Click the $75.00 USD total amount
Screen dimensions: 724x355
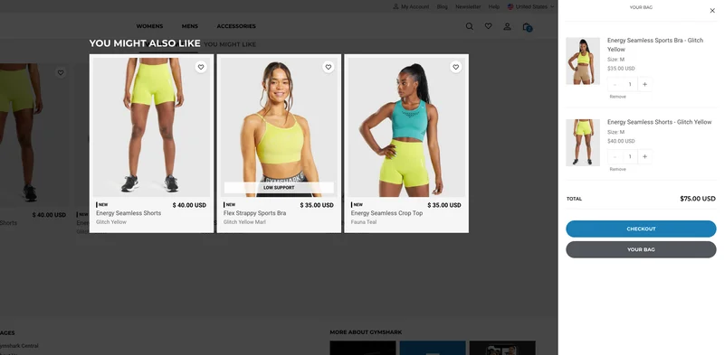[697, 199]
